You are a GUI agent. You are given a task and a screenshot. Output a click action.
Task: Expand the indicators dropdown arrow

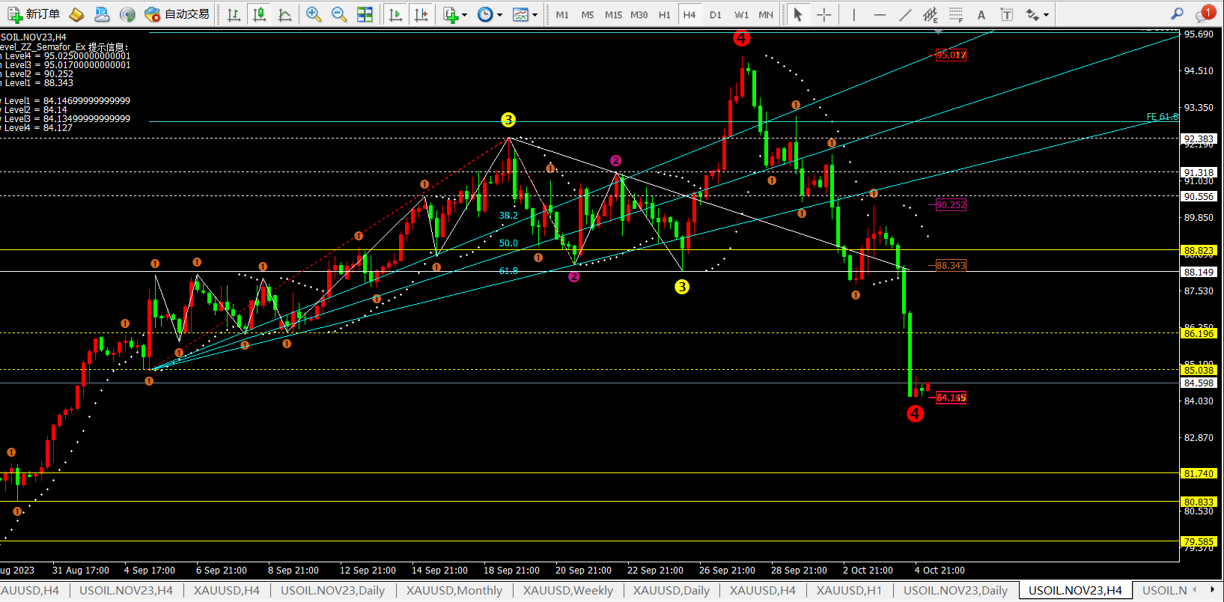[x=465, y=15]
